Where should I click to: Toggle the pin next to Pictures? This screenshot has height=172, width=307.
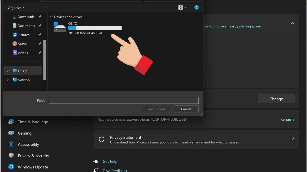click(x=40, y=35)
